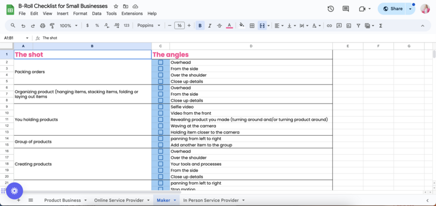
Task: Toggle bold formatting
Action: pos(200,26)
